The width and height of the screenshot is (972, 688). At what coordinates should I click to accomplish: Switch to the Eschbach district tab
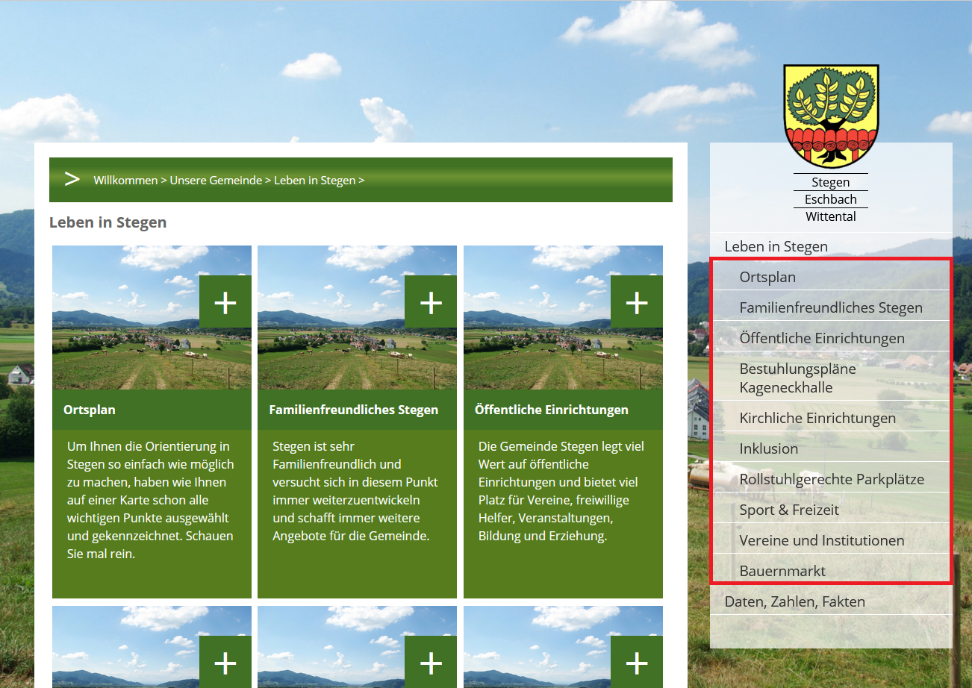coord(830,198)
